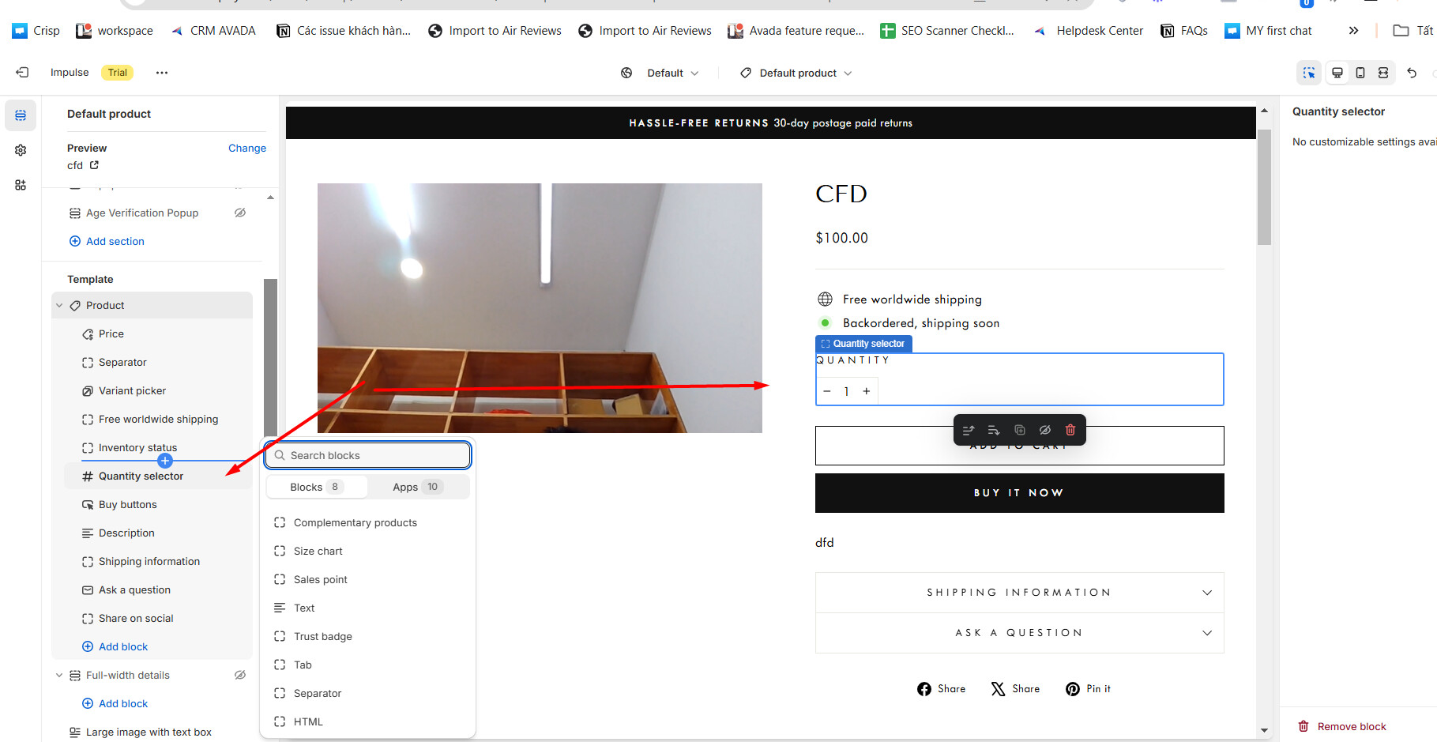The width and height of the screenshot is (1437, 742).
Task: Toggle visibility of Full-width details section
Action: 240,675
